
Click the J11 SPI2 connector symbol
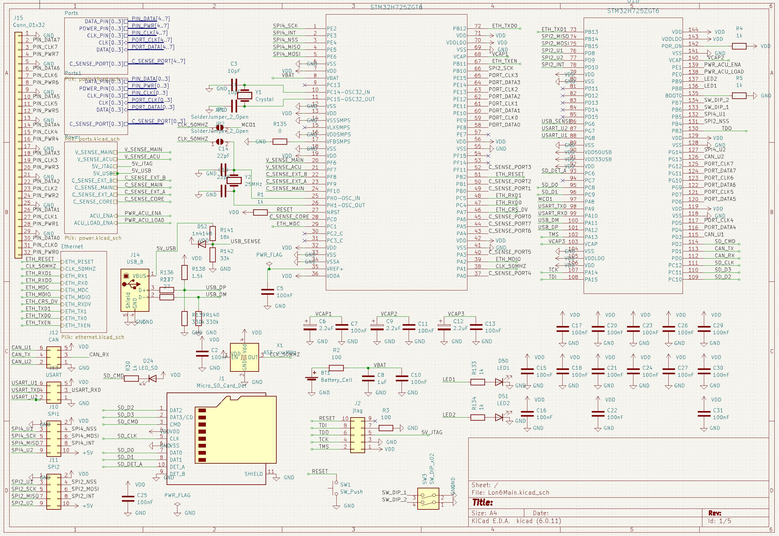tap(54, 492)
